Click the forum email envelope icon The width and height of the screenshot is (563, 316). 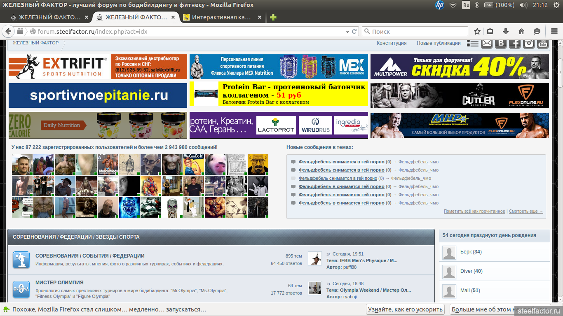[487, 43]
